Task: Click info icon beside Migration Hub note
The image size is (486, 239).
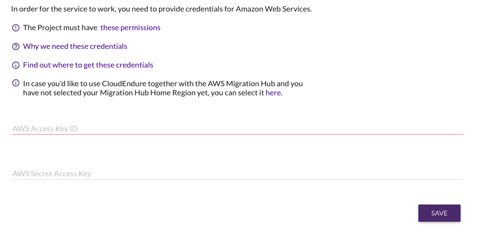Action: pos(16,83)
